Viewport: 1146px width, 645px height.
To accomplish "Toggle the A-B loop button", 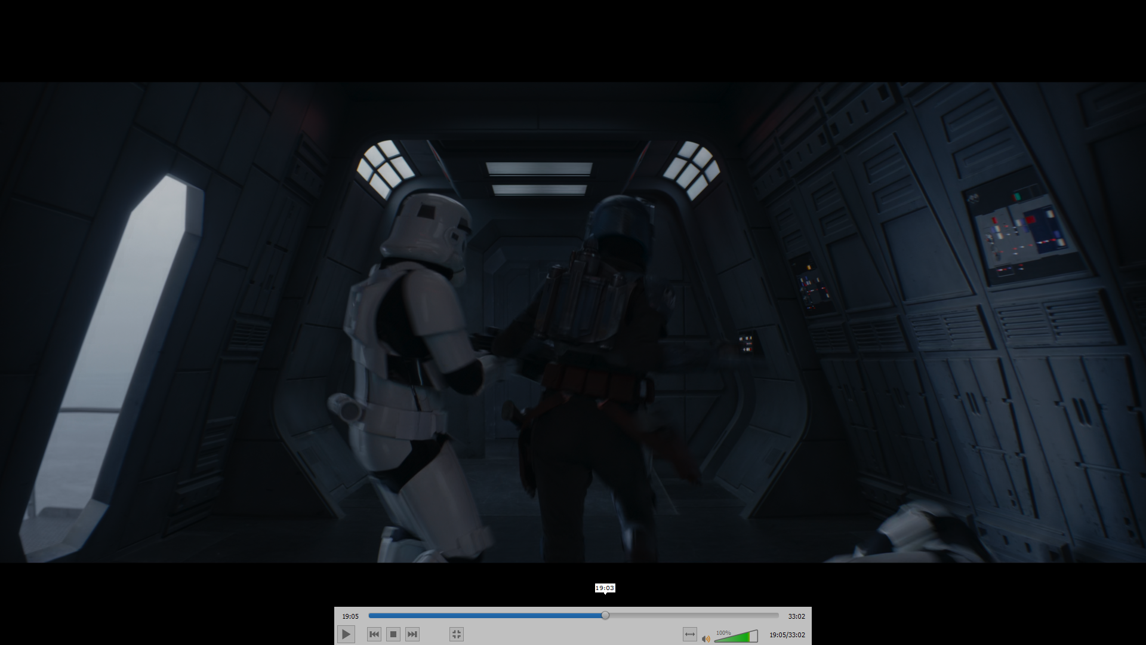I will tap(689, 634).
